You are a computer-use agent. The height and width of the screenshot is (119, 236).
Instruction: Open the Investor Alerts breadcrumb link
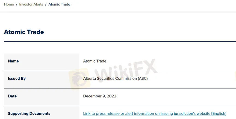[31, 4]
